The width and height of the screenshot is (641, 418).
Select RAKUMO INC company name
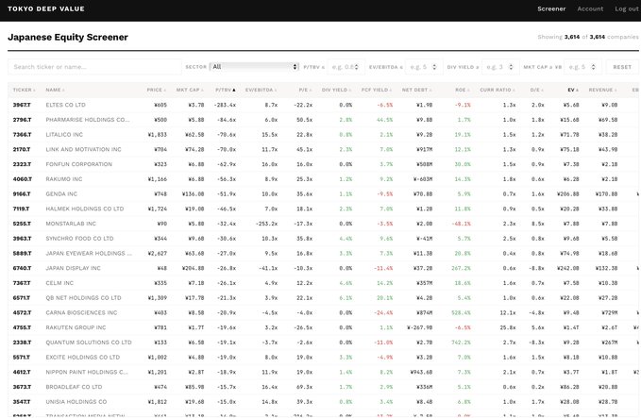[64, 179]
